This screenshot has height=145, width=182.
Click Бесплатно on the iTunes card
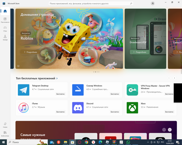[x=60, y=112]
